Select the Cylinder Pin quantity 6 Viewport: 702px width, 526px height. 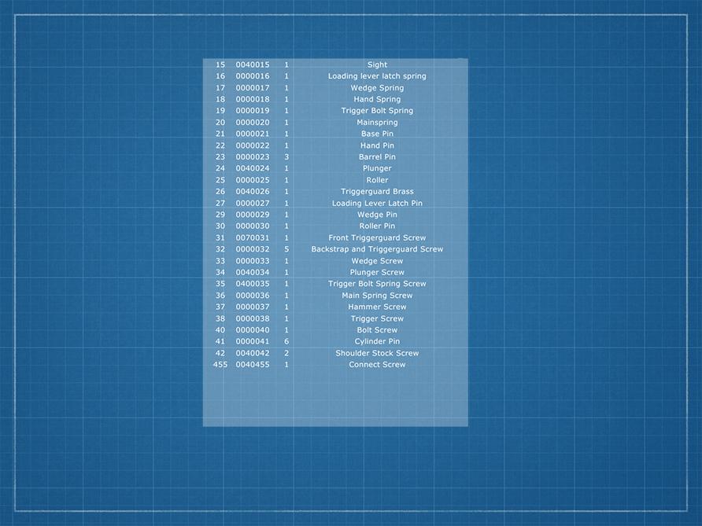(x=286, y=341)
